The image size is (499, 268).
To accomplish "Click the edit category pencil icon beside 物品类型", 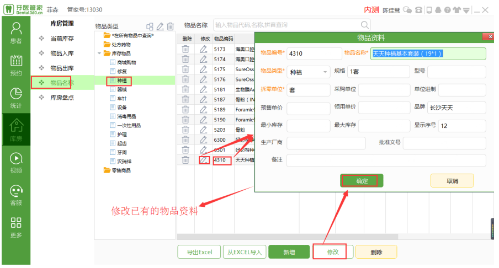I will 160,26.
